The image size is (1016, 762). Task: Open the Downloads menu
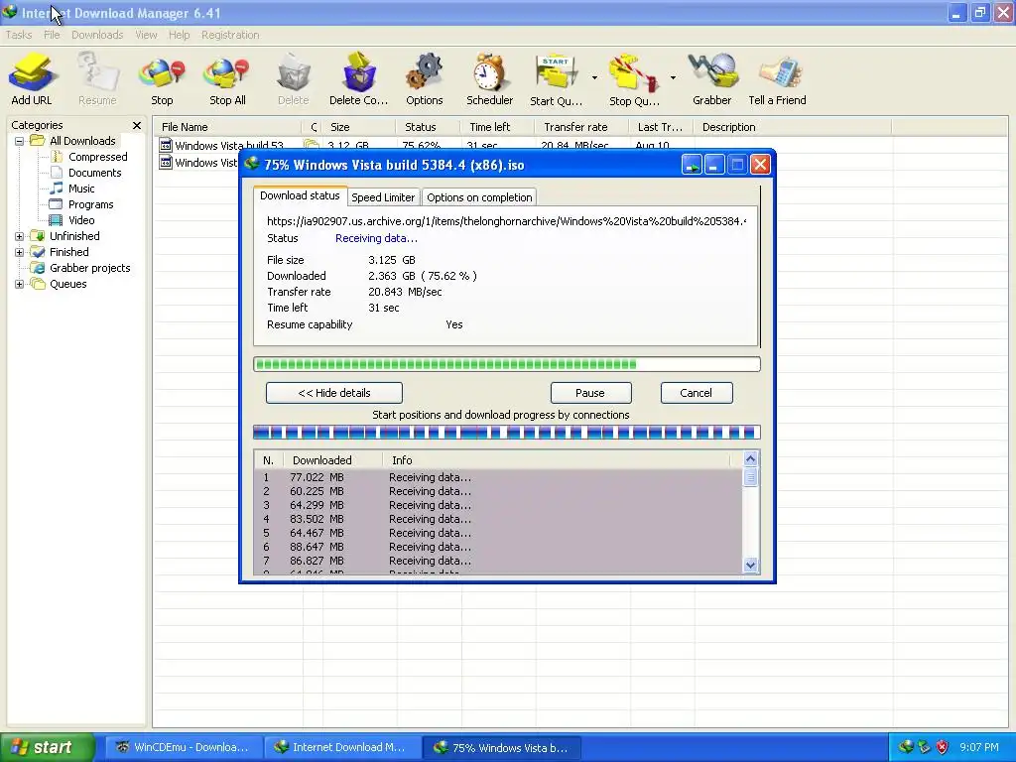pos(97,35)
